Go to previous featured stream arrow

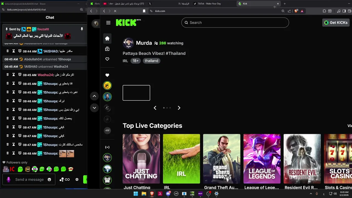tap(155, 108)
